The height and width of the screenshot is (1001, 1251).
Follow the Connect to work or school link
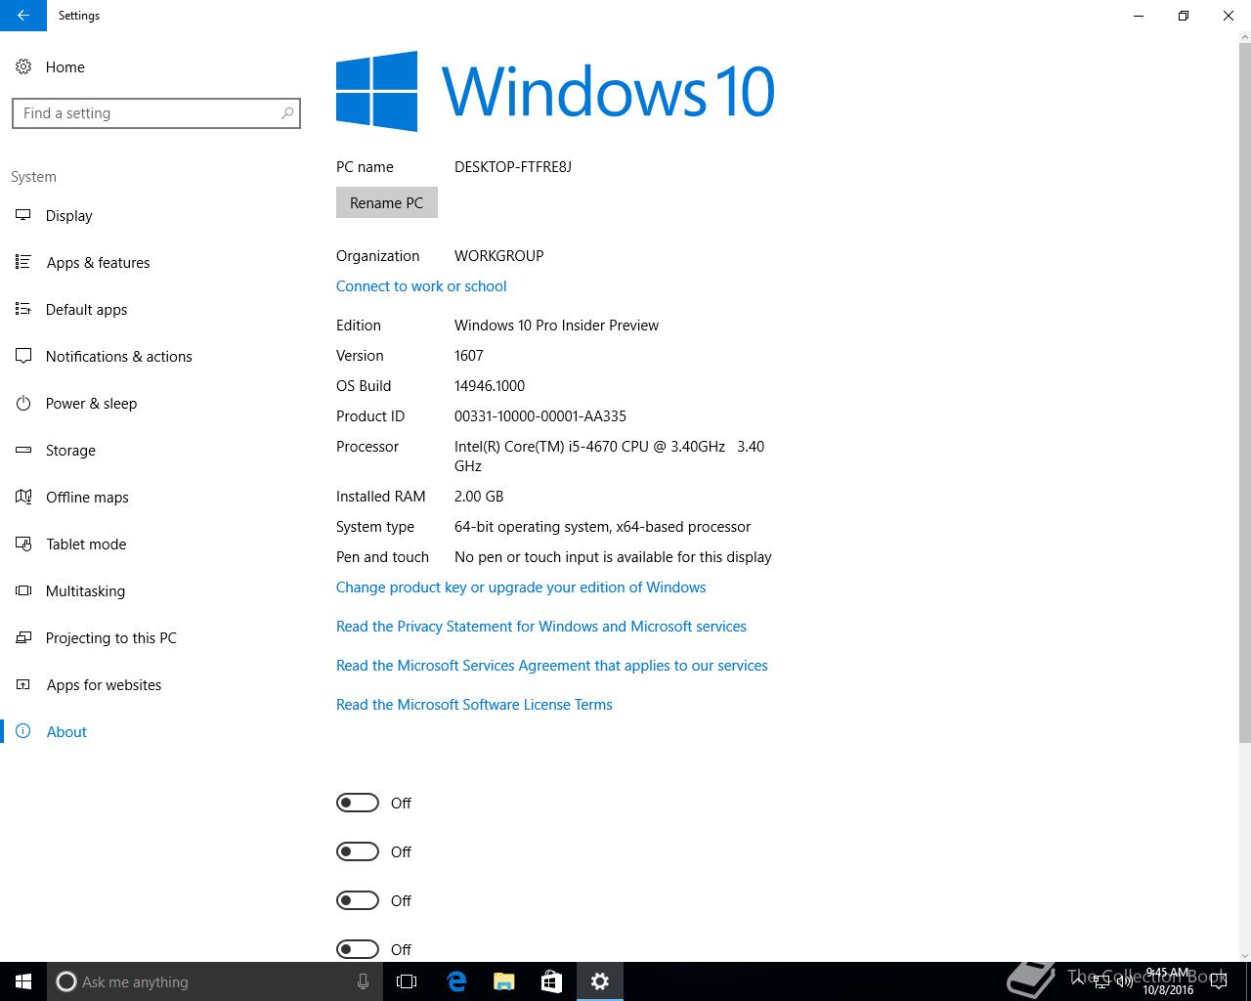pyautogui.click(x=421, y=285)
